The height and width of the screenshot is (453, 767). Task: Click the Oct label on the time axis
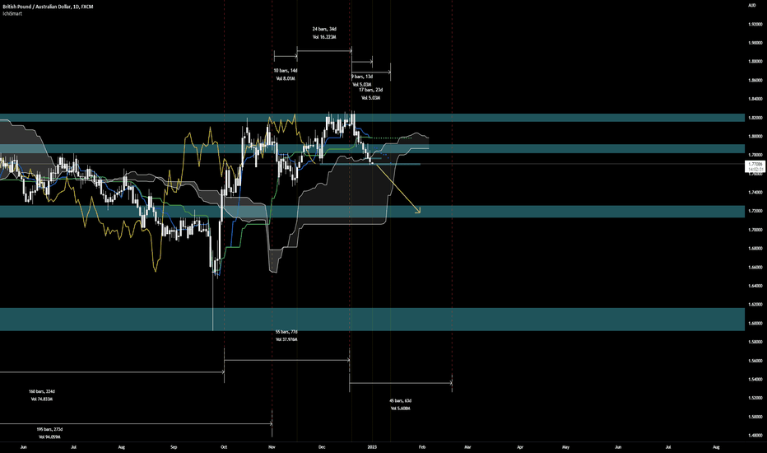coord(224,447)
